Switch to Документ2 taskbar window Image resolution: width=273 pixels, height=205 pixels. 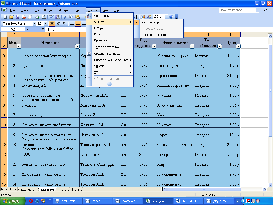[218, 201]
